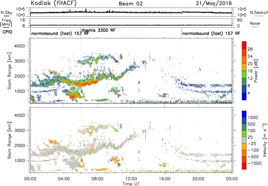Screen dimensions: 268x186
Task: Click the 'Velocity [m s⁻¹]' color bar label
Action: pos(265,140)
